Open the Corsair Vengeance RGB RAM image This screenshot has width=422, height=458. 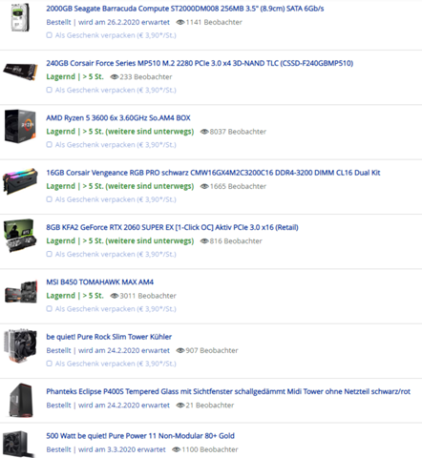20,181
